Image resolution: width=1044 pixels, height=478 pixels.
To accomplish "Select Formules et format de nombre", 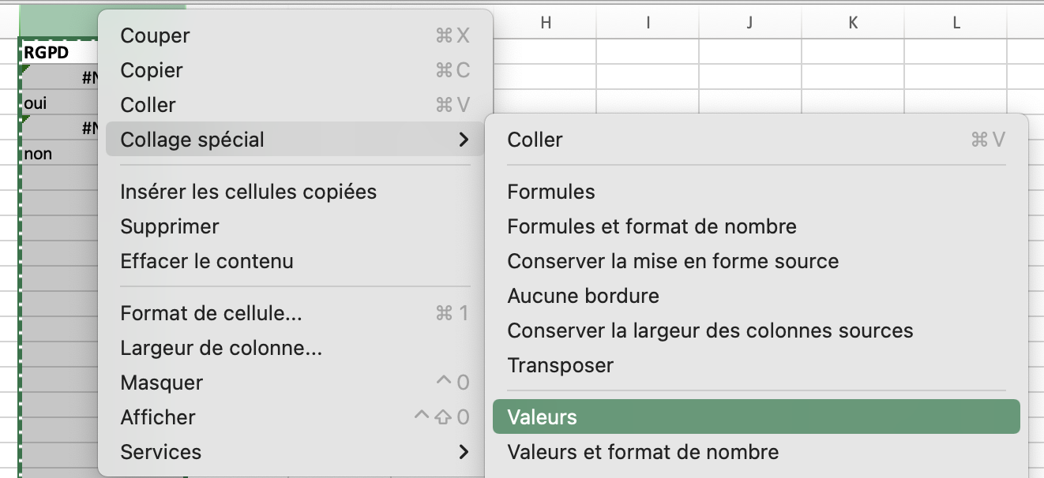I will point(652,226).
